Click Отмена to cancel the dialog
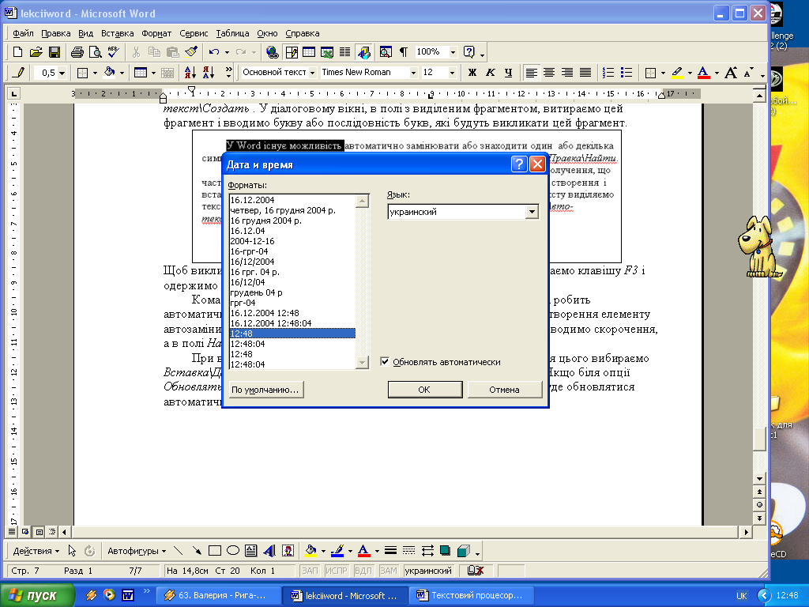 click(x=504, y=390)
